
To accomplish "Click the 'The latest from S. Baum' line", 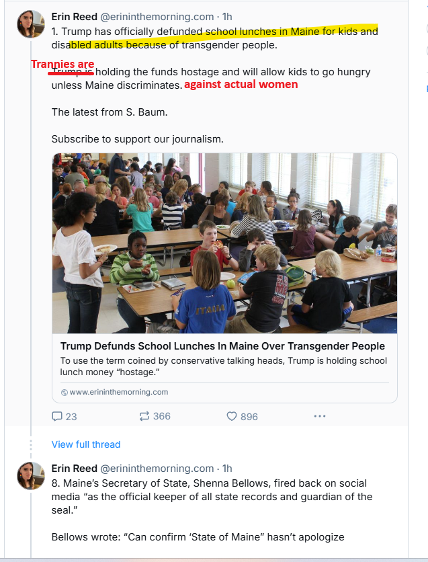I will 110,112.
